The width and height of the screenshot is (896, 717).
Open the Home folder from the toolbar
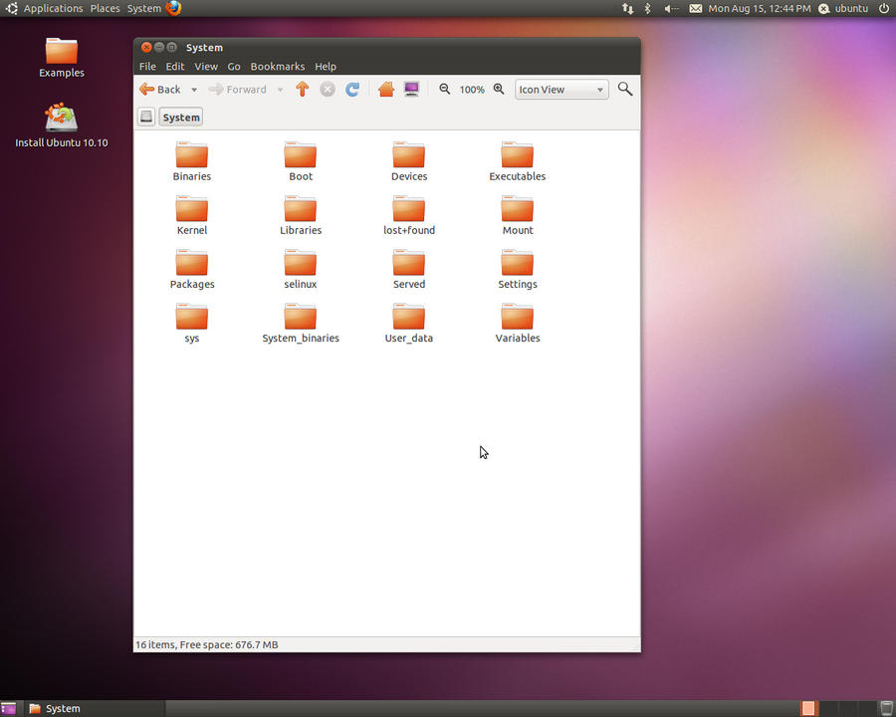386,90
